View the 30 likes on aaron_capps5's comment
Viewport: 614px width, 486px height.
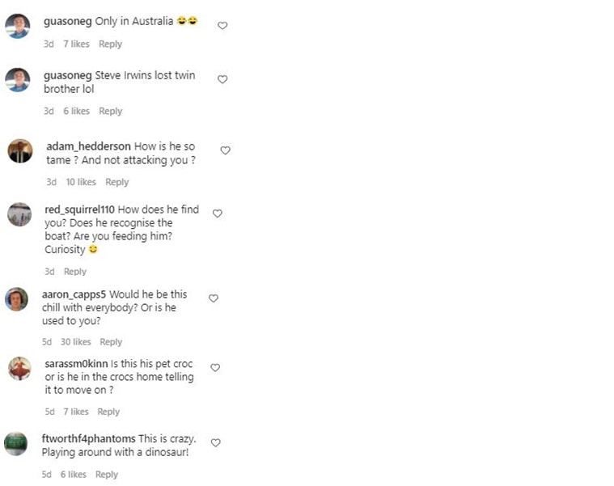click(x=76, y=342)
